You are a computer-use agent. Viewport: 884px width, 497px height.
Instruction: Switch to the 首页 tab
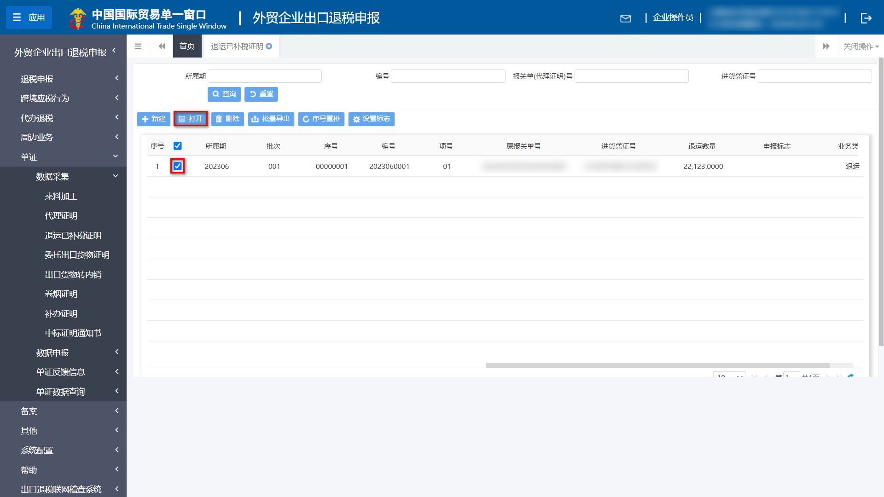pos(187,46)
